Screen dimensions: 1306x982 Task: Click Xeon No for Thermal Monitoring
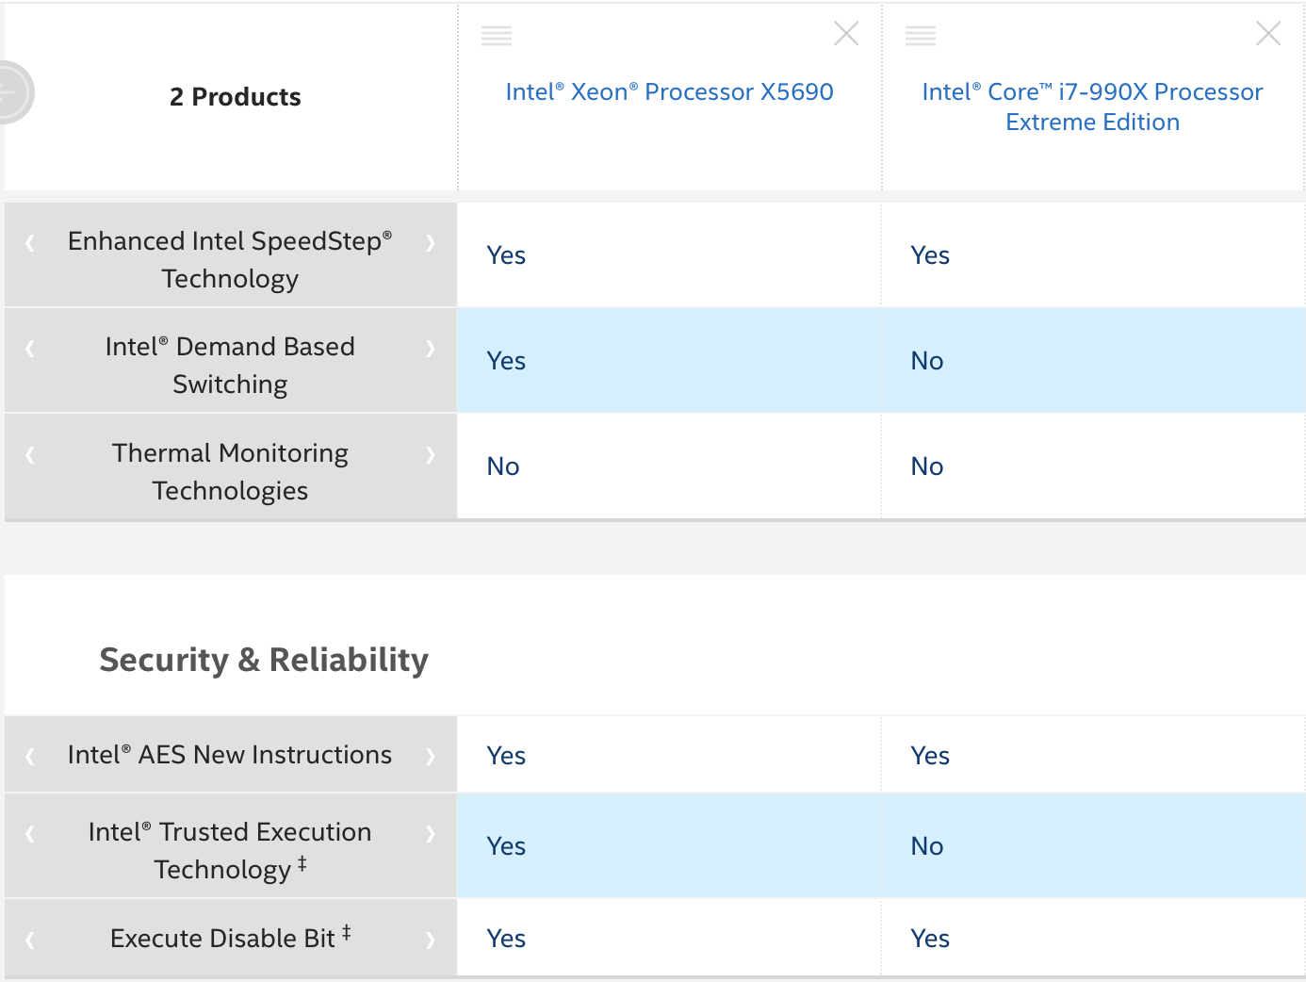click(x=503, y=466)
